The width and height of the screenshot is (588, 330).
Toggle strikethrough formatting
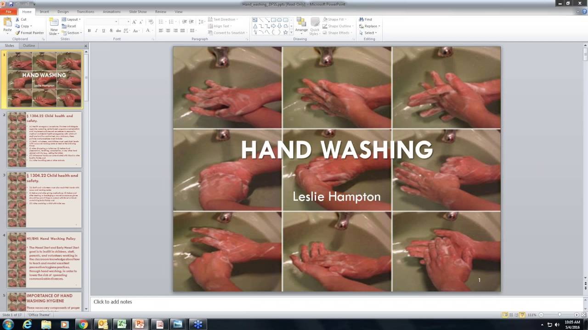click(x=119, y=31)
